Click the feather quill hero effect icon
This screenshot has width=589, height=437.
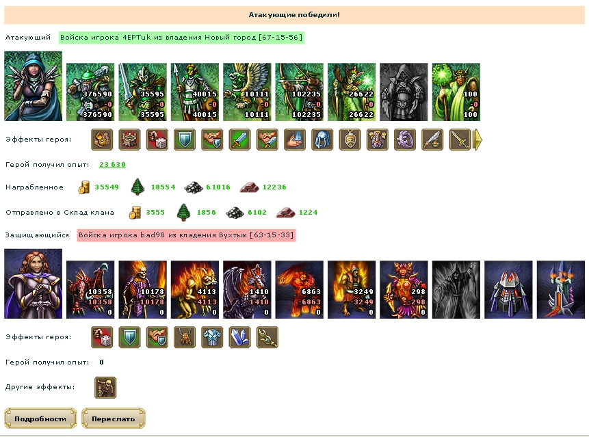coord(432,140)
